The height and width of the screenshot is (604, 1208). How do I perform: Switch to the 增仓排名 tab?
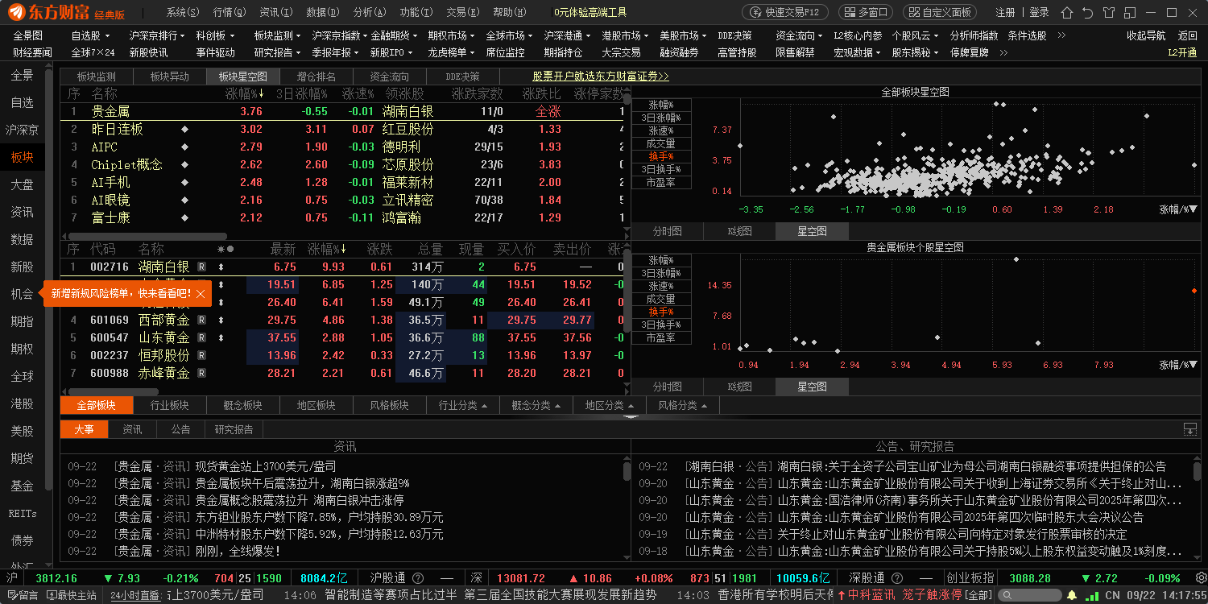[316, 77]
